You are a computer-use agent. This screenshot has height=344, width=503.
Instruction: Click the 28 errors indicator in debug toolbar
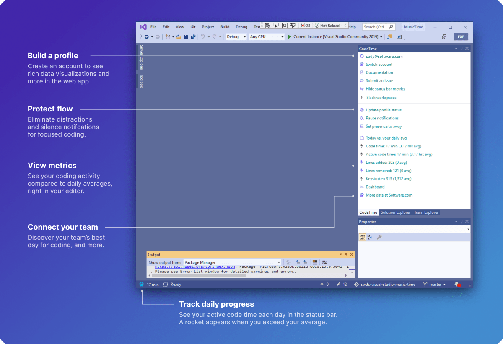click(306, 26)
